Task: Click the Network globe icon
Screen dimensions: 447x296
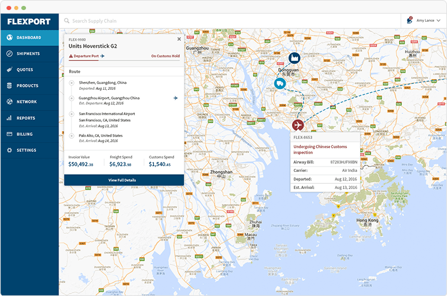Action: [x=9, y=102]
